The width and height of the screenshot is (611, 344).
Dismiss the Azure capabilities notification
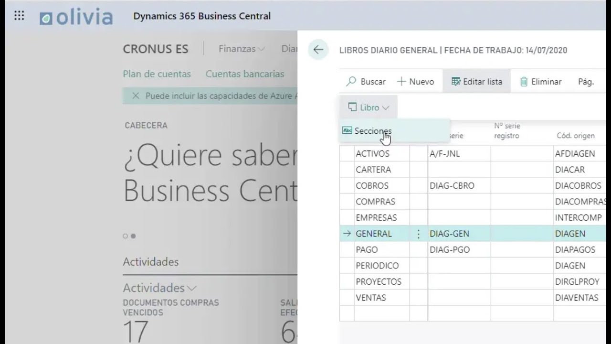136,96
